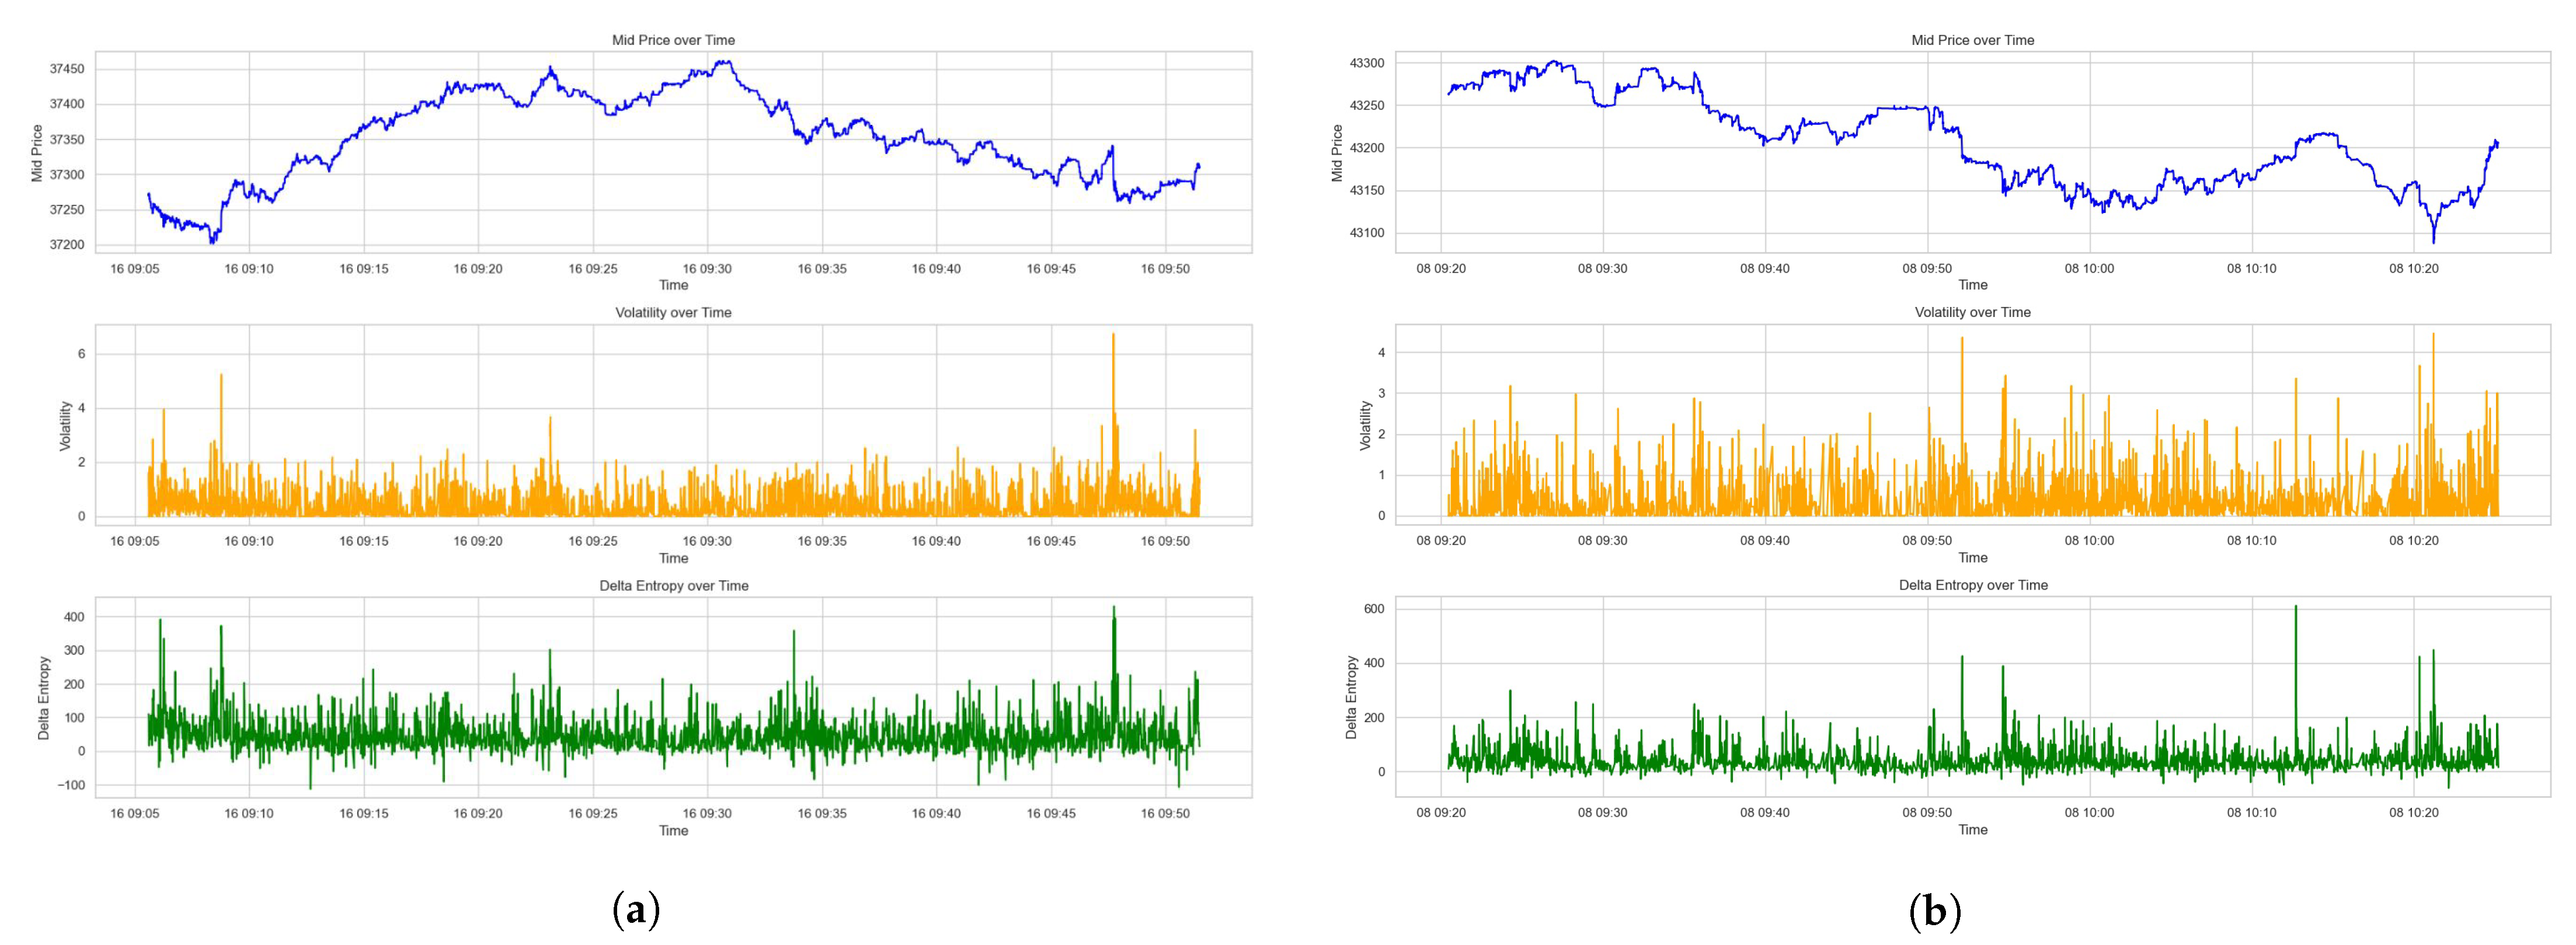Click the 'Mid Price' y-axis label in panel (a)
Screen dimensions: 2576x945
point(38,153)
